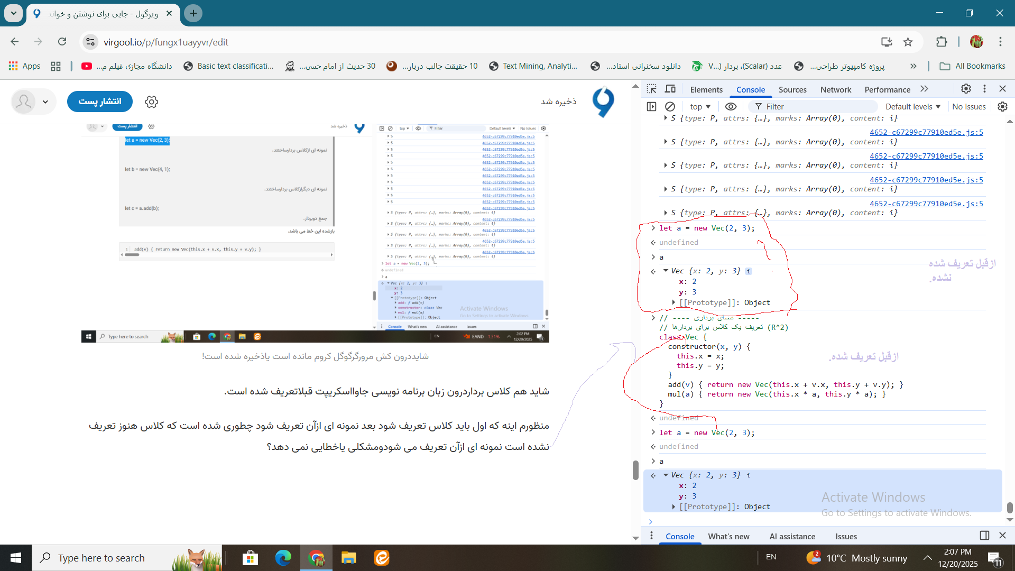
Task: Open console settings gear beside No Issues
Action: click(x=1002, y=106)
